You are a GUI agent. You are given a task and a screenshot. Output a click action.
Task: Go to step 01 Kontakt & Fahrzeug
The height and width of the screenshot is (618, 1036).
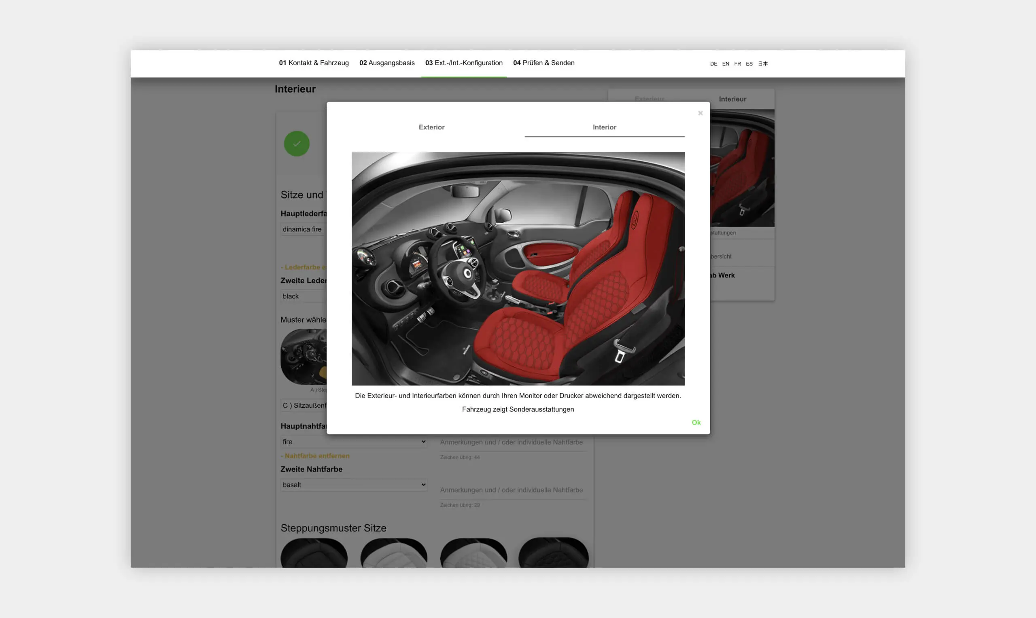314,63
